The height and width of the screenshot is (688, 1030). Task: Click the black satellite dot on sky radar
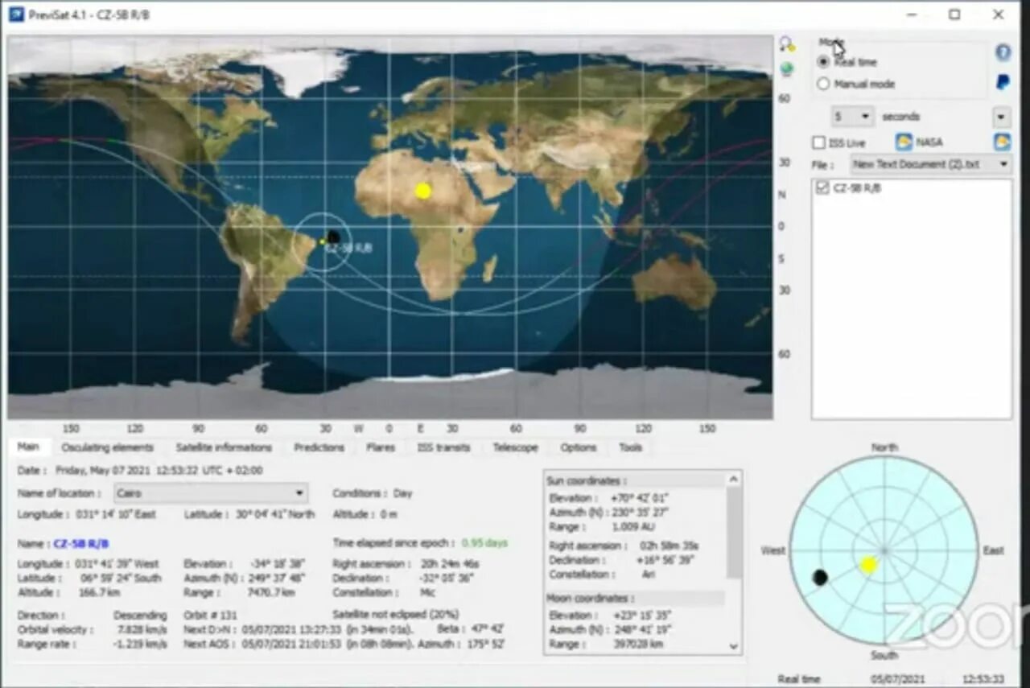[x=820, y=577]
